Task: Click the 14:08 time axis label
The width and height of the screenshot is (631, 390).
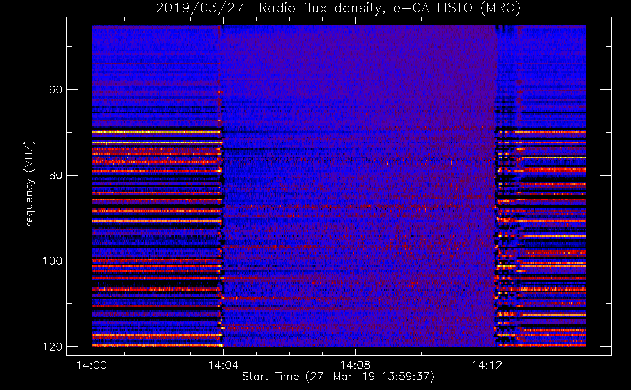Action: point(355,365)
